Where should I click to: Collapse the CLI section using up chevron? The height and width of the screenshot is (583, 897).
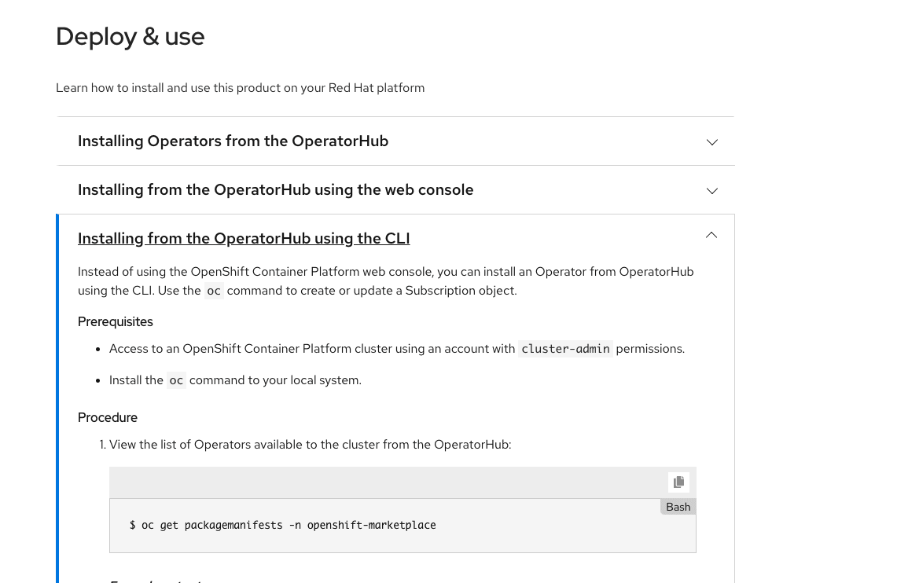711,235
